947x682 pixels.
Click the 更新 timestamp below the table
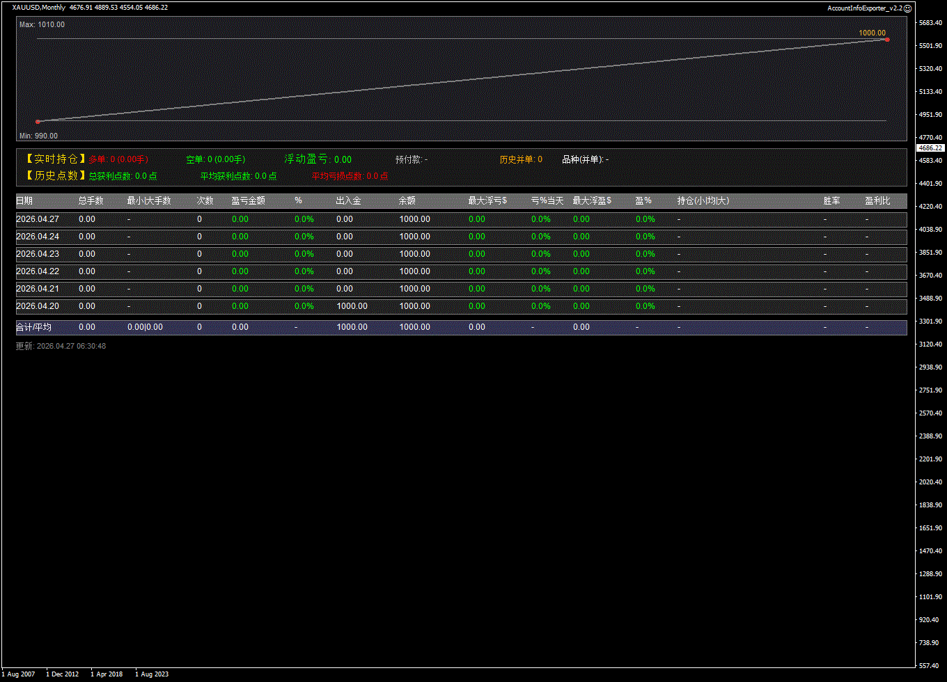(61, 346)
